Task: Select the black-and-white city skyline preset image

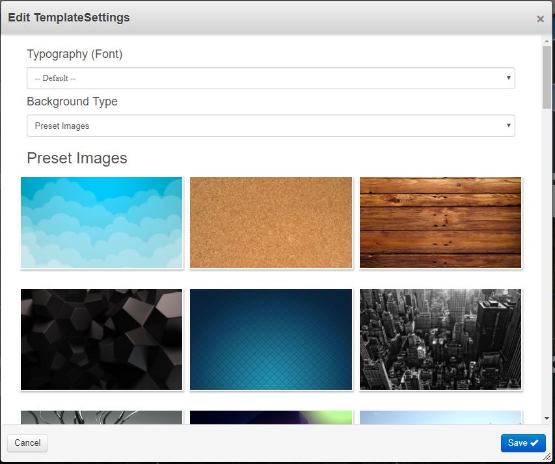Action: pyautogui.click(x=440, y=340)
